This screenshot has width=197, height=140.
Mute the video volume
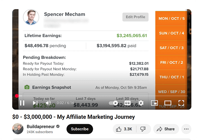click(x=48, y=103)
